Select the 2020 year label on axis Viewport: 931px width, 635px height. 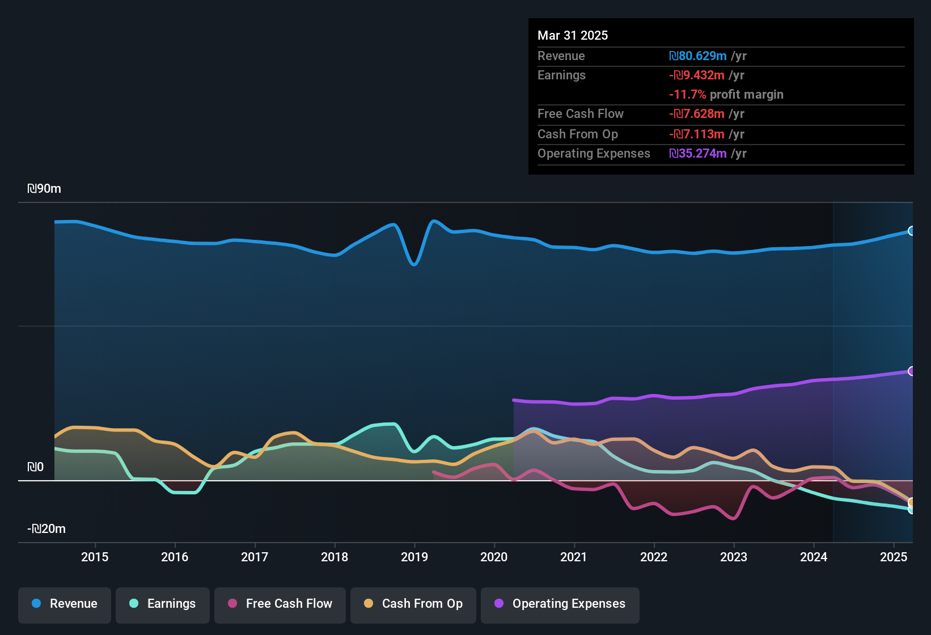click(494, 557)
